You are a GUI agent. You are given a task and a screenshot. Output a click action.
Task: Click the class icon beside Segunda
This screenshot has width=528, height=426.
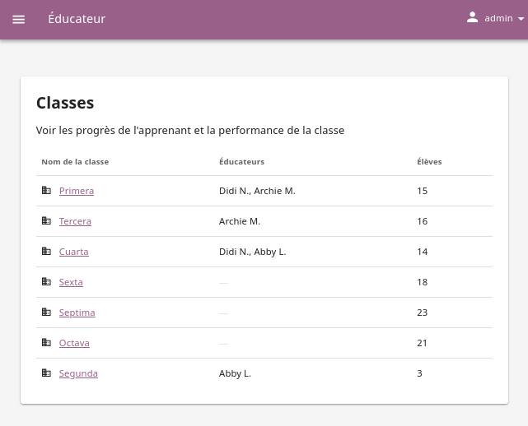46,373
